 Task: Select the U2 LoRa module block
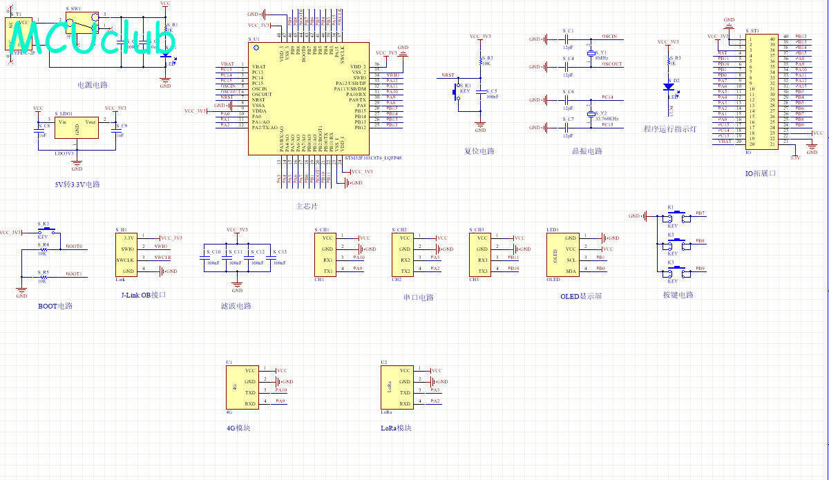pos(398,387)
